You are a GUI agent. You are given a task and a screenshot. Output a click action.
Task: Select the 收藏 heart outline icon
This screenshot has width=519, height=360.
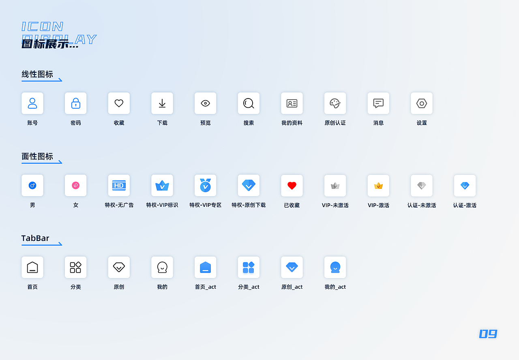click(x=119, y=103)
